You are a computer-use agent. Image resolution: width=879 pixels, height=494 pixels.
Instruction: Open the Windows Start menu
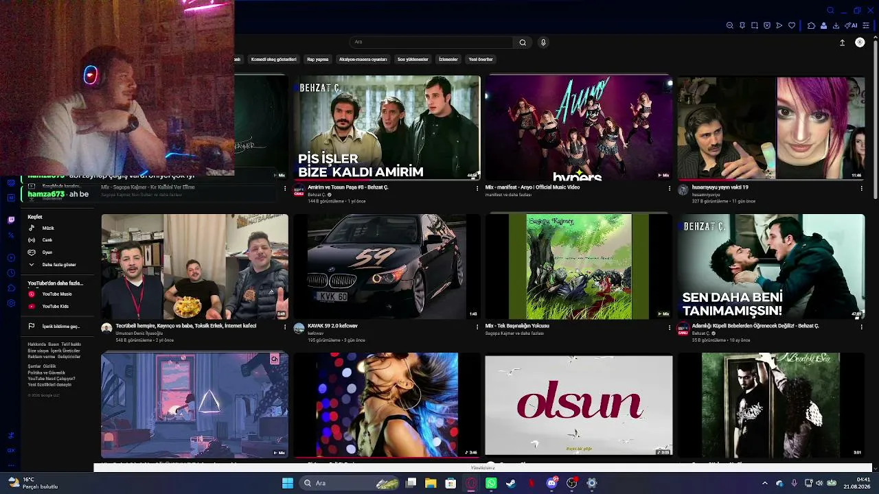click(288, 483)
